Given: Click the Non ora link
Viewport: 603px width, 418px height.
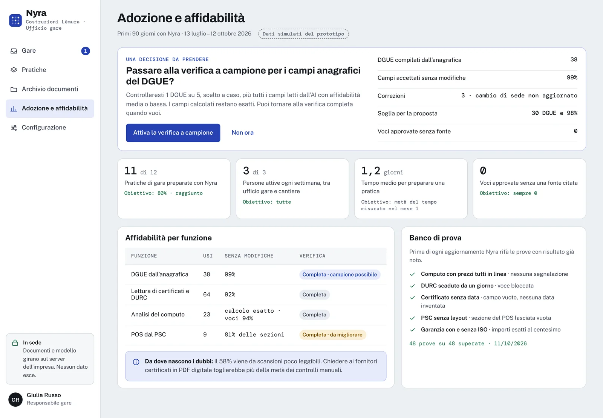Looking at the screenshot, I should [x=242, y=133].
